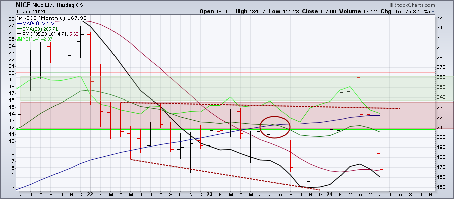Click the 16 label on left scale
Viewport: 454px width, 199px height.
click(12, 100)
